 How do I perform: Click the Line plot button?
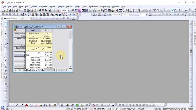(12, 105)
